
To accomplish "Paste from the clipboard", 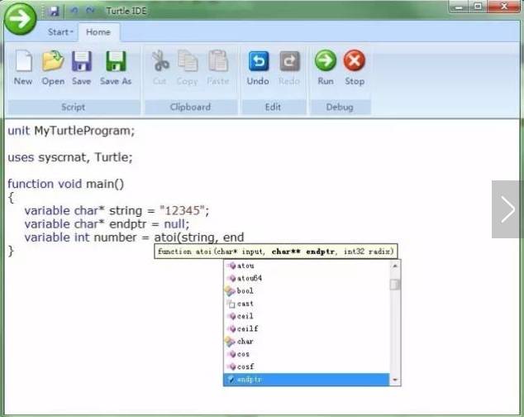I will [x=218, y=68].
